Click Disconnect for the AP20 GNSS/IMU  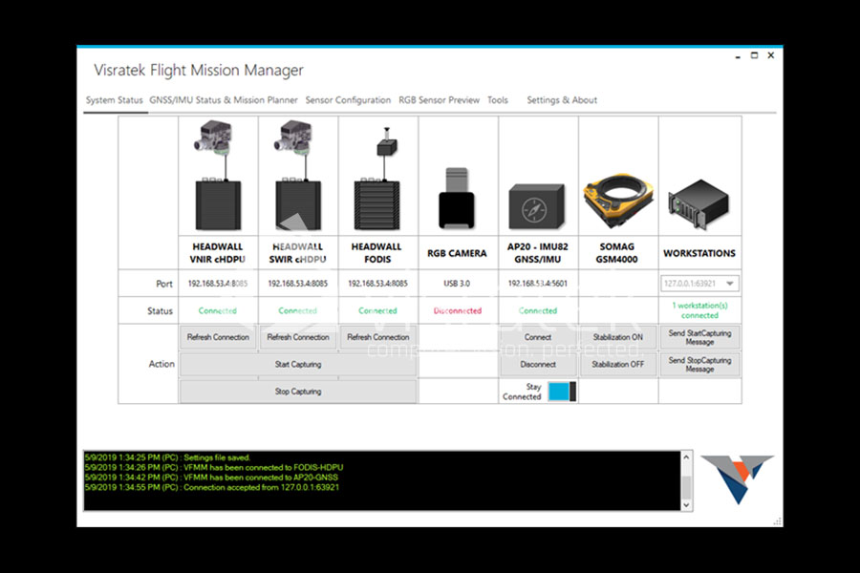point(537,364)
